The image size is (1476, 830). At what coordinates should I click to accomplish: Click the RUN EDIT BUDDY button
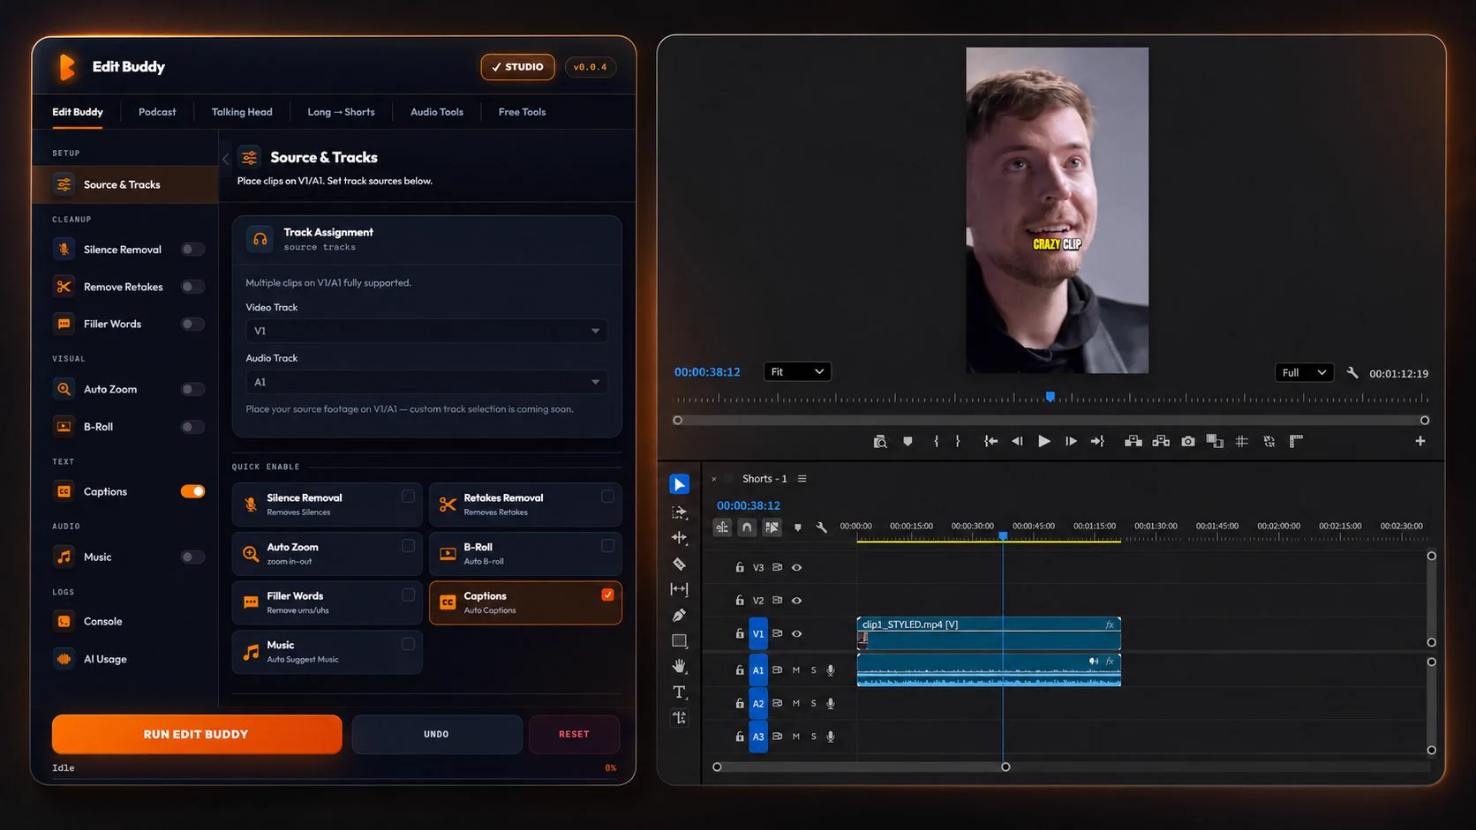197,734
